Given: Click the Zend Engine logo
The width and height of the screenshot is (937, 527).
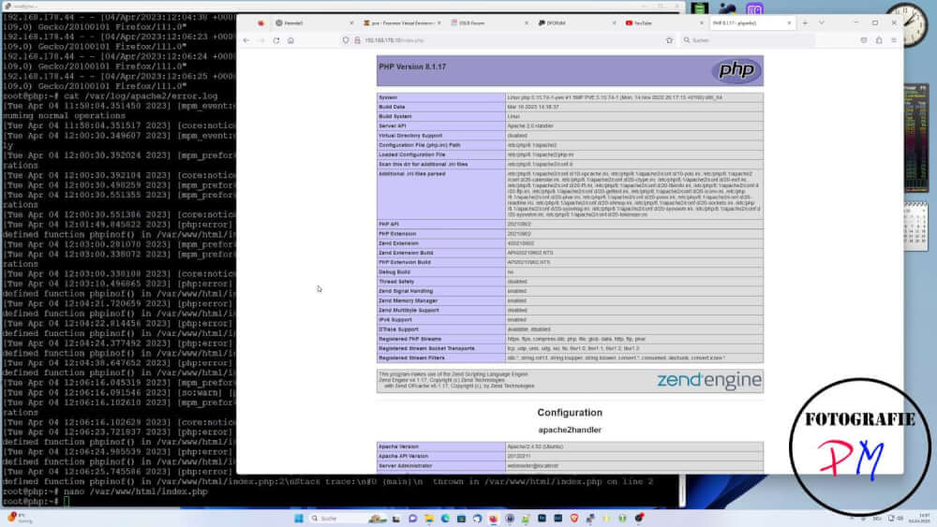Looking at the screenshot, I should click(709, 380).
